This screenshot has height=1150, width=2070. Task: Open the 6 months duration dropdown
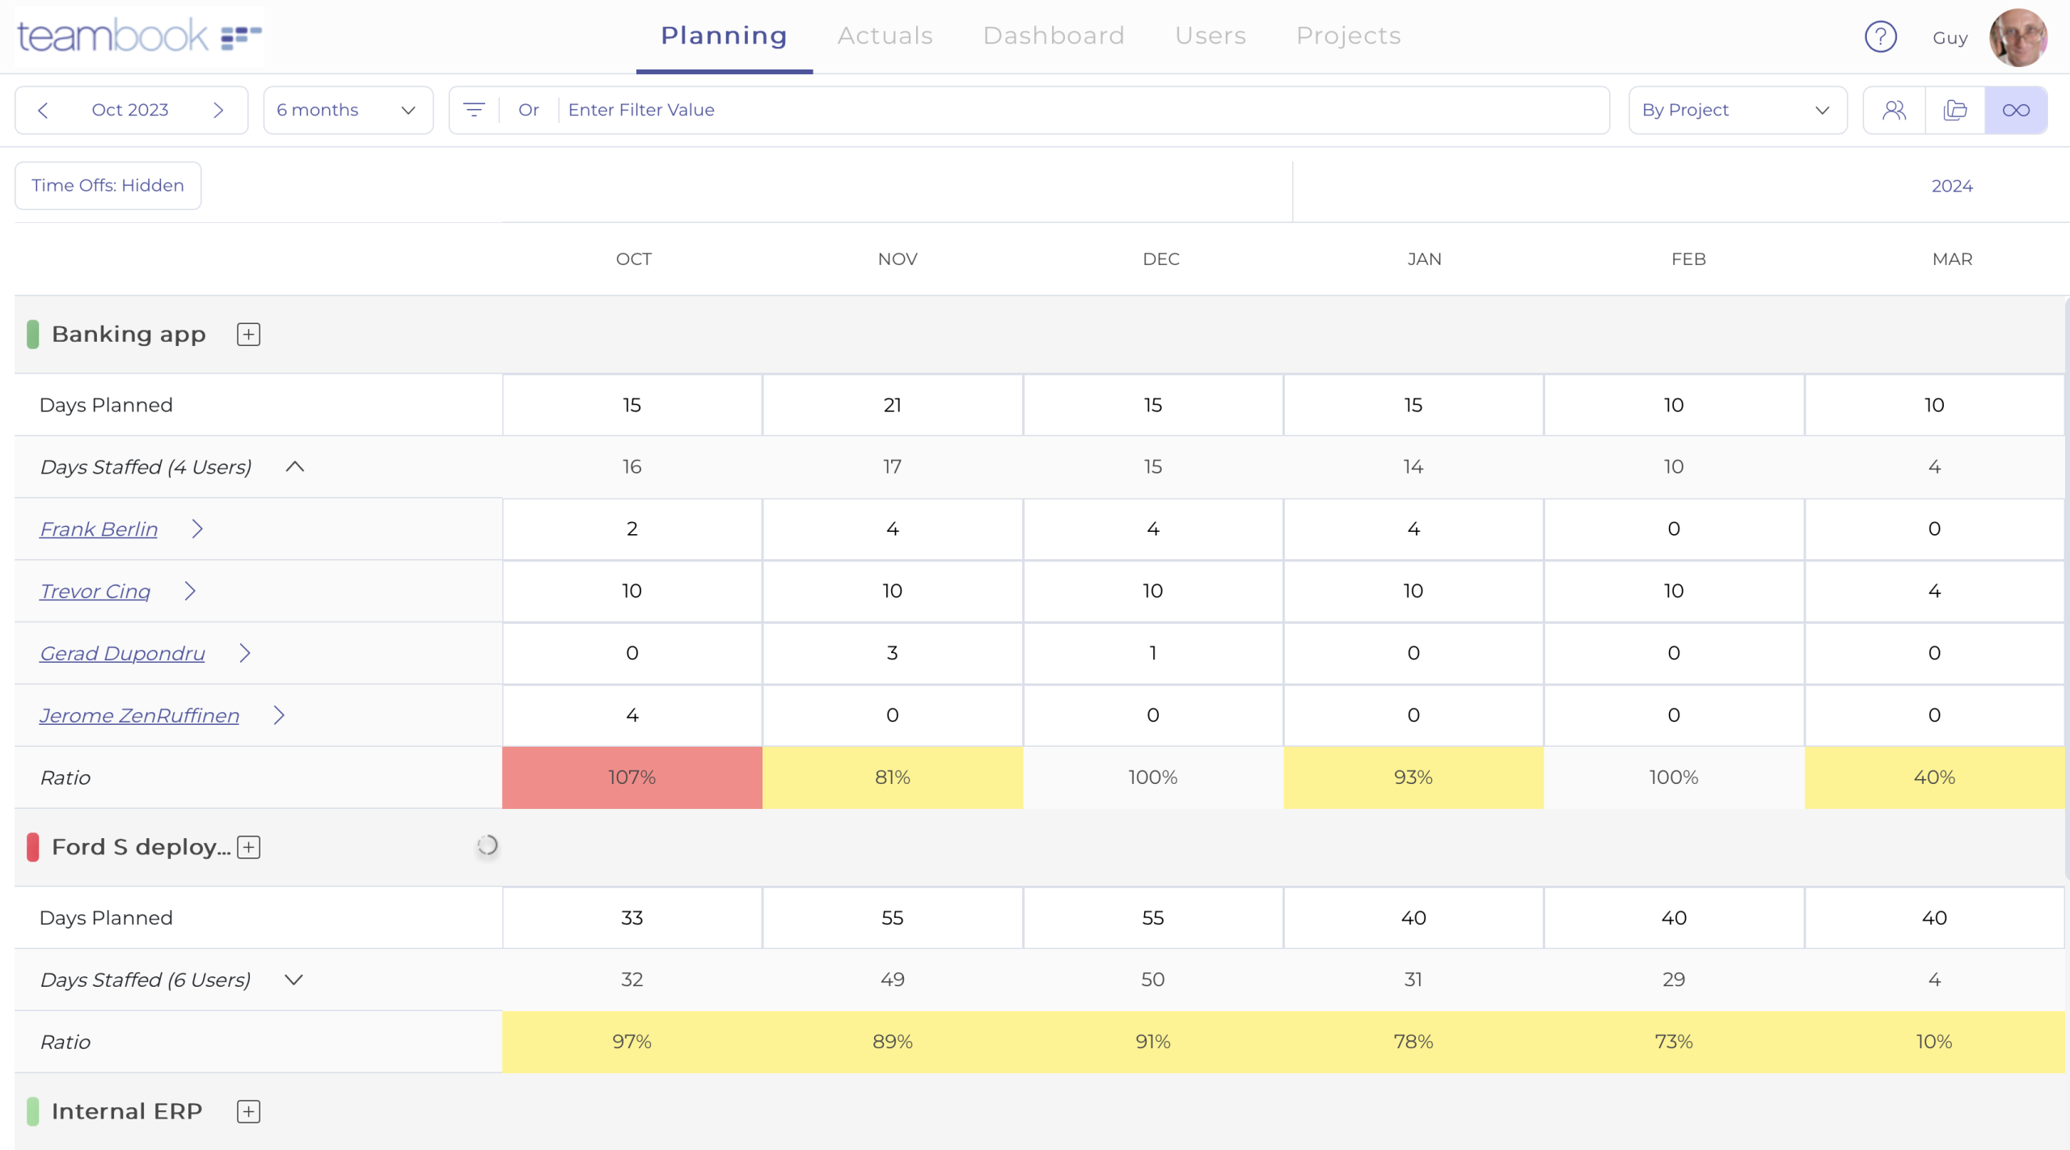click(x=348, y=110)
